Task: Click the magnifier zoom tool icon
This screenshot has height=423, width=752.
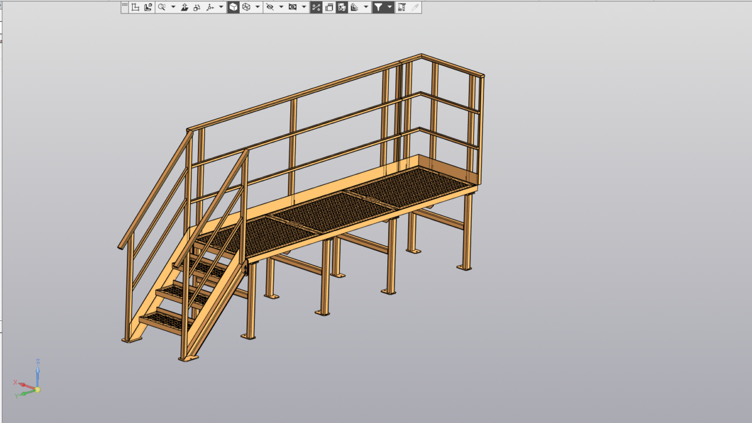Action: (162, 7)
